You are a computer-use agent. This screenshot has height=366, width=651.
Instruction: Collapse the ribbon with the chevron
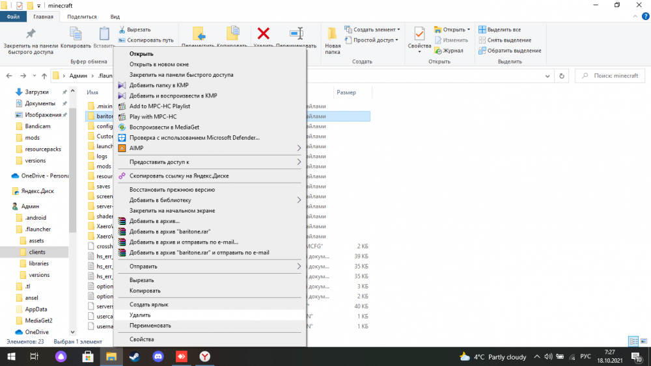[x=635, y=17]
